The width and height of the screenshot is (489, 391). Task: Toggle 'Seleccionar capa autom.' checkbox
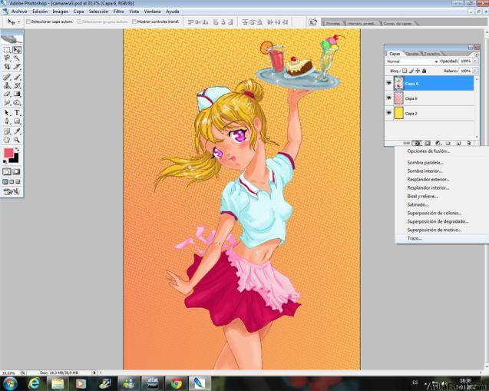tap(28, 22)
